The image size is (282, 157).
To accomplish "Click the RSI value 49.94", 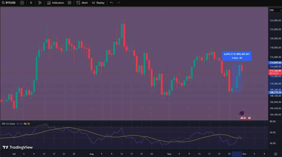I will coord(20,124).
